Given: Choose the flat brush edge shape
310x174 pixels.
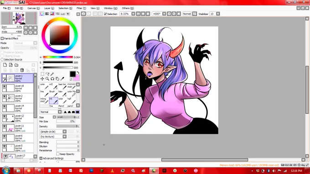Looking at the screenshot, I should (x=77, y=112).
